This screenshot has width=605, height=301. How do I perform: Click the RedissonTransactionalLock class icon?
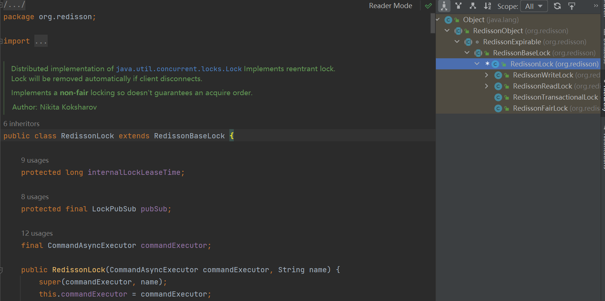(x=498, y=97)
